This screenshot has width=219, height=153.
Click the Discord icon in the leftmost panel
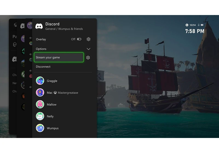tap(15, 59)
